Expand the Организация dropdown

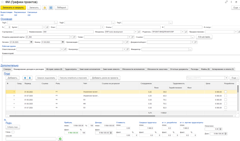pos(124,42)
